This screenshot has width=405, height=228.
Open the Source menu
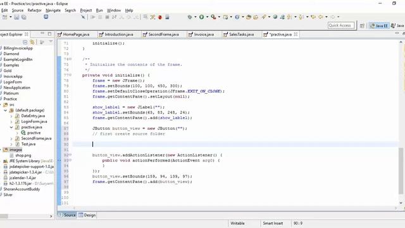tap(18, 10)
